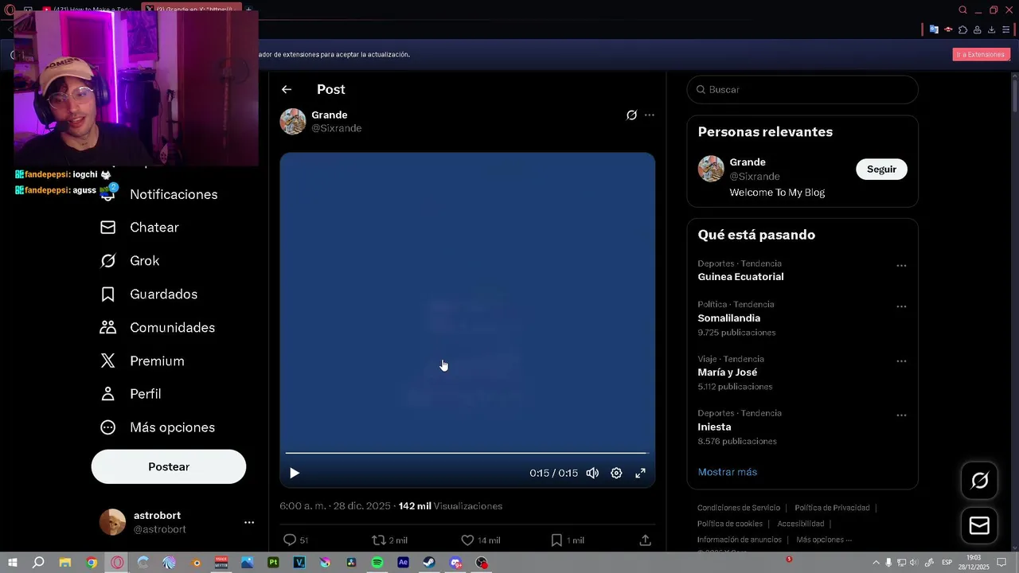Open browser search magnifier in title bar

tap(962, 10)
